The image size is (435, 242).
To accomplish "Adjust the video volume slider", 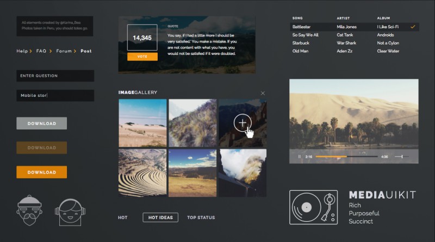I will (x=402, y=157).
